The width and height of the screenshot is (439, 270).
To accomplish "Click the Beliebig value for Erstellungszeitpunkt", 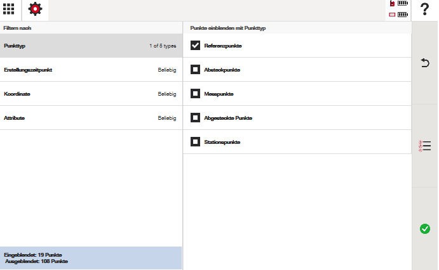I will tap(166, 70).
